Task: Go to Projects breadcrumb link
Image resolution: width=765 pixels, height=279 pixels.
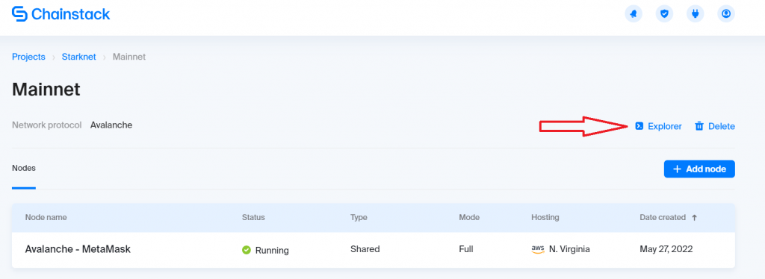Action: click(28, 57)
